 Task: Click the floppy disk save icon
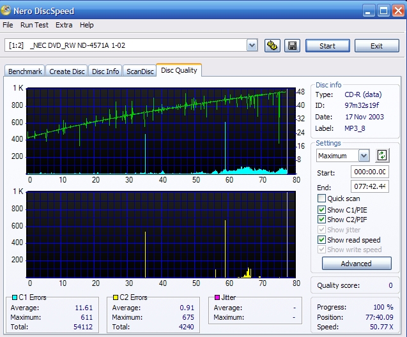click(x=292, y=46)
